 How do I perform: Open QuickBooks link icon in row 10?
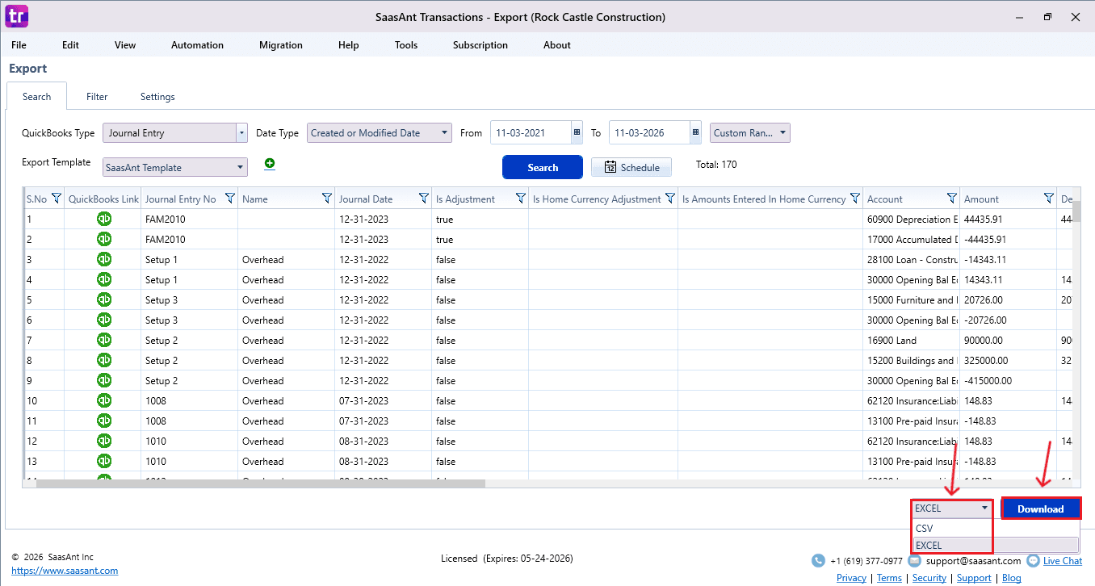point(104,400)
